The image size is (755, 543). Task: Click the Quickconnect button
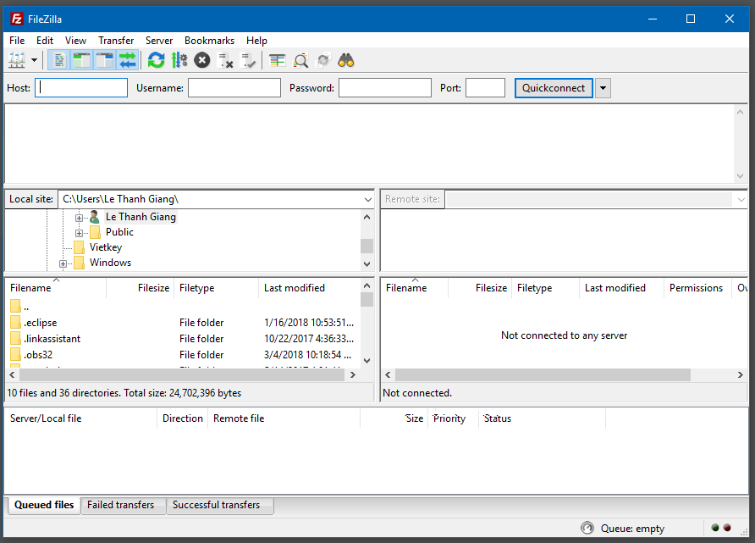tap(554, 88)
